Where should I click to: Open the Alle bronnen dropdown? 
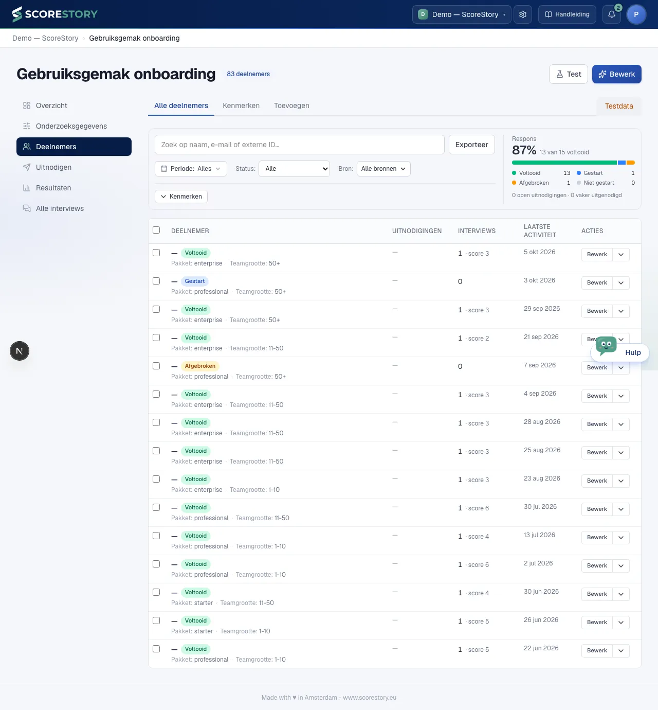click(383, 169)
